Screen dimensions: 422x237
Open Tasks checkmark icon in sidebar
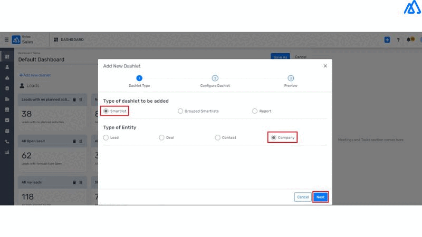7,120
